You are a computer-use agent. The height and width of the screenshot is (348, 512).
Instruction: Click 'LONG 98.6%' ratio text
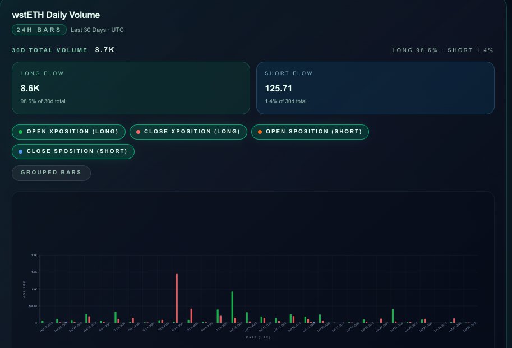point(414,50)
